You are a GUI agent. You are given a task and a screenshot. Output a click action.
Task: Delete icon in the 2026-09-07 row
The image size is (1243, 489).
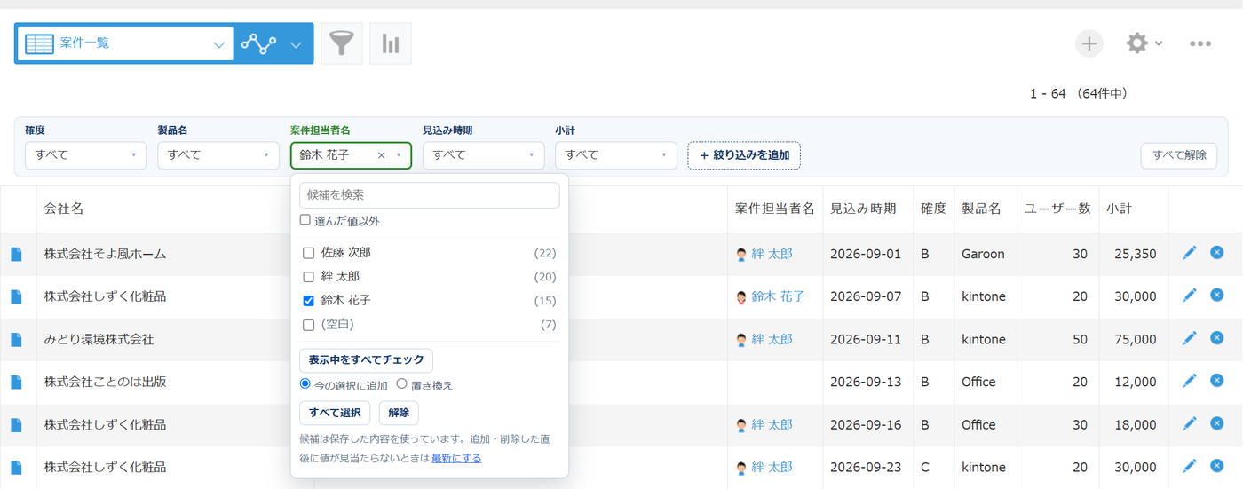click(x=1217, y=296)
